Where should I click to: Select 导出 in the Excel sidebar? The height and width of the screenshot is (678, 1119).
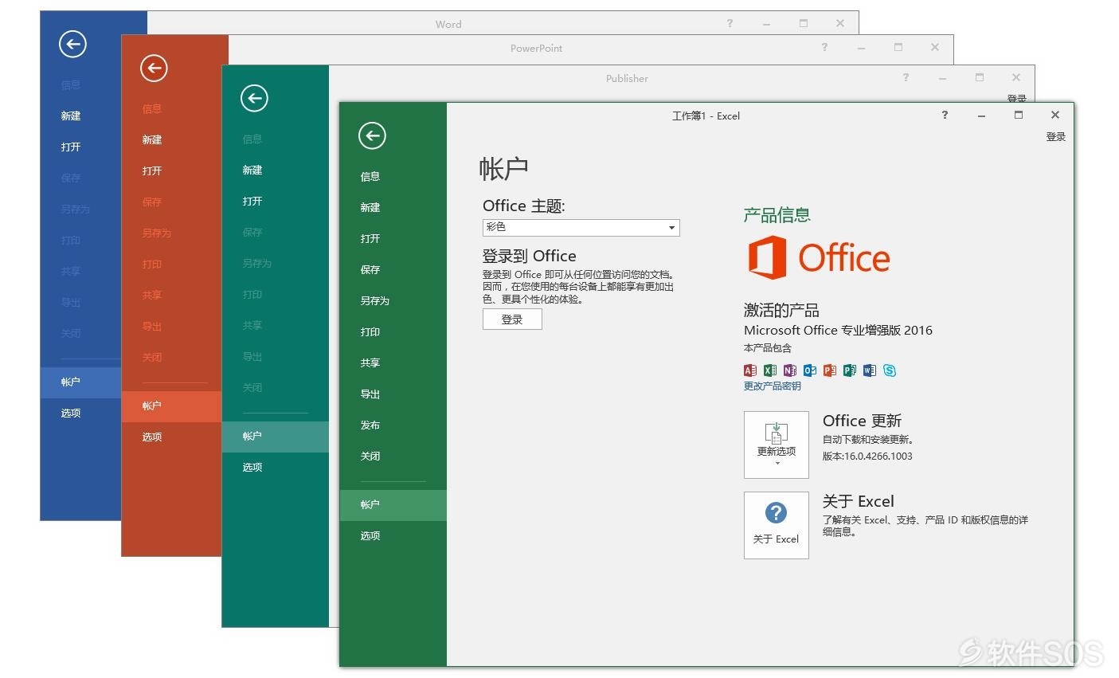tap(370, 394)
